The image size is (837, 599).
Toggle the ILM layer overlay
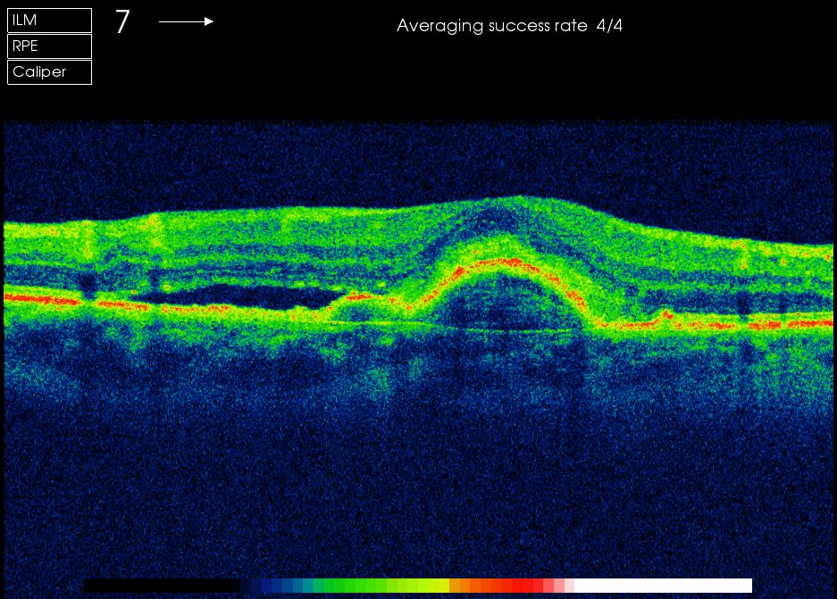(x=49, y=21)
